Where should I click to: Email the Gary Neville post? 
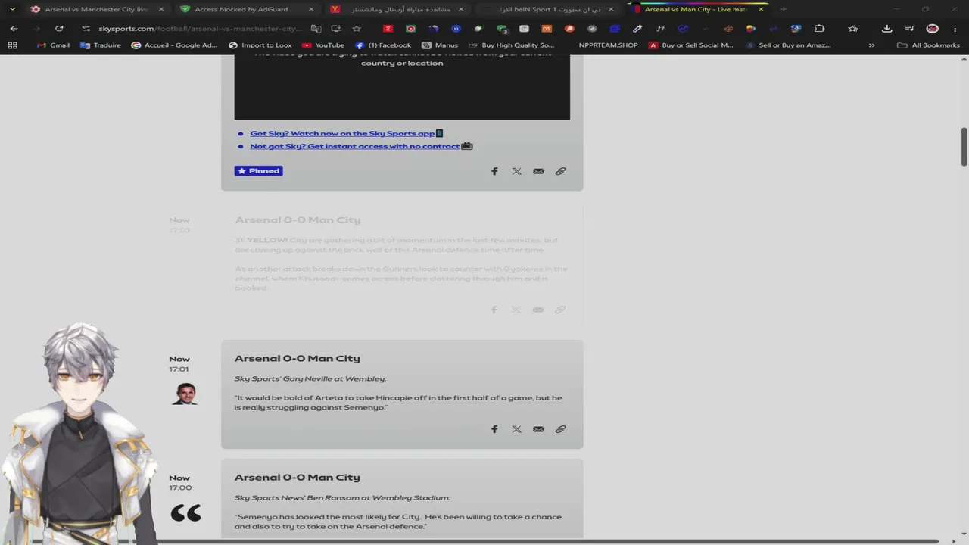(538, 429)
